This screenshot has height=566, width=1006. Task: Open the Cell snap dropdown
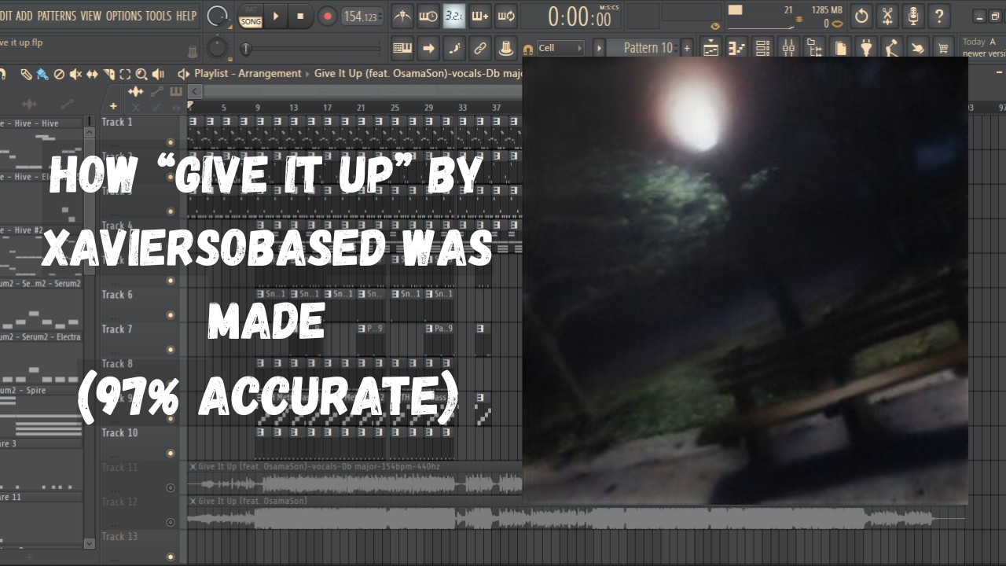[x=561, y=48]
